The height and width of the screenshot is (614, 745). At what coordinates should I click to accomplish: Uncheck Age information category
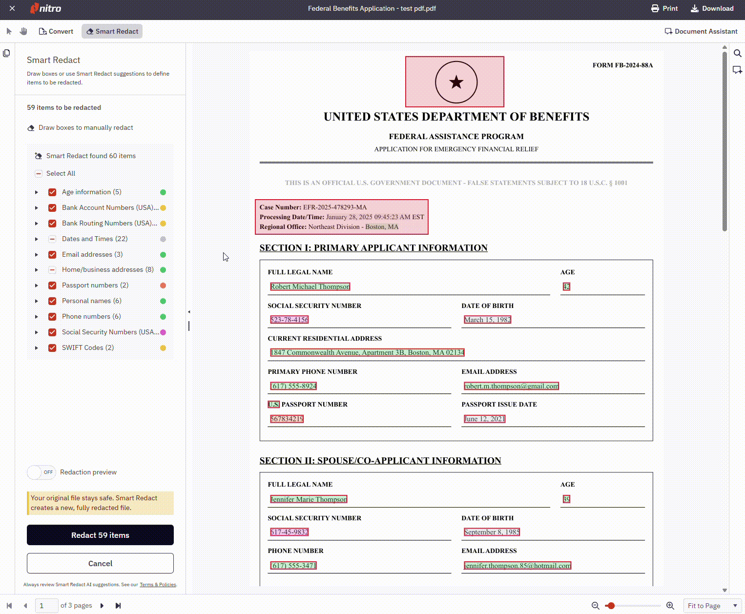coord(52,192)
